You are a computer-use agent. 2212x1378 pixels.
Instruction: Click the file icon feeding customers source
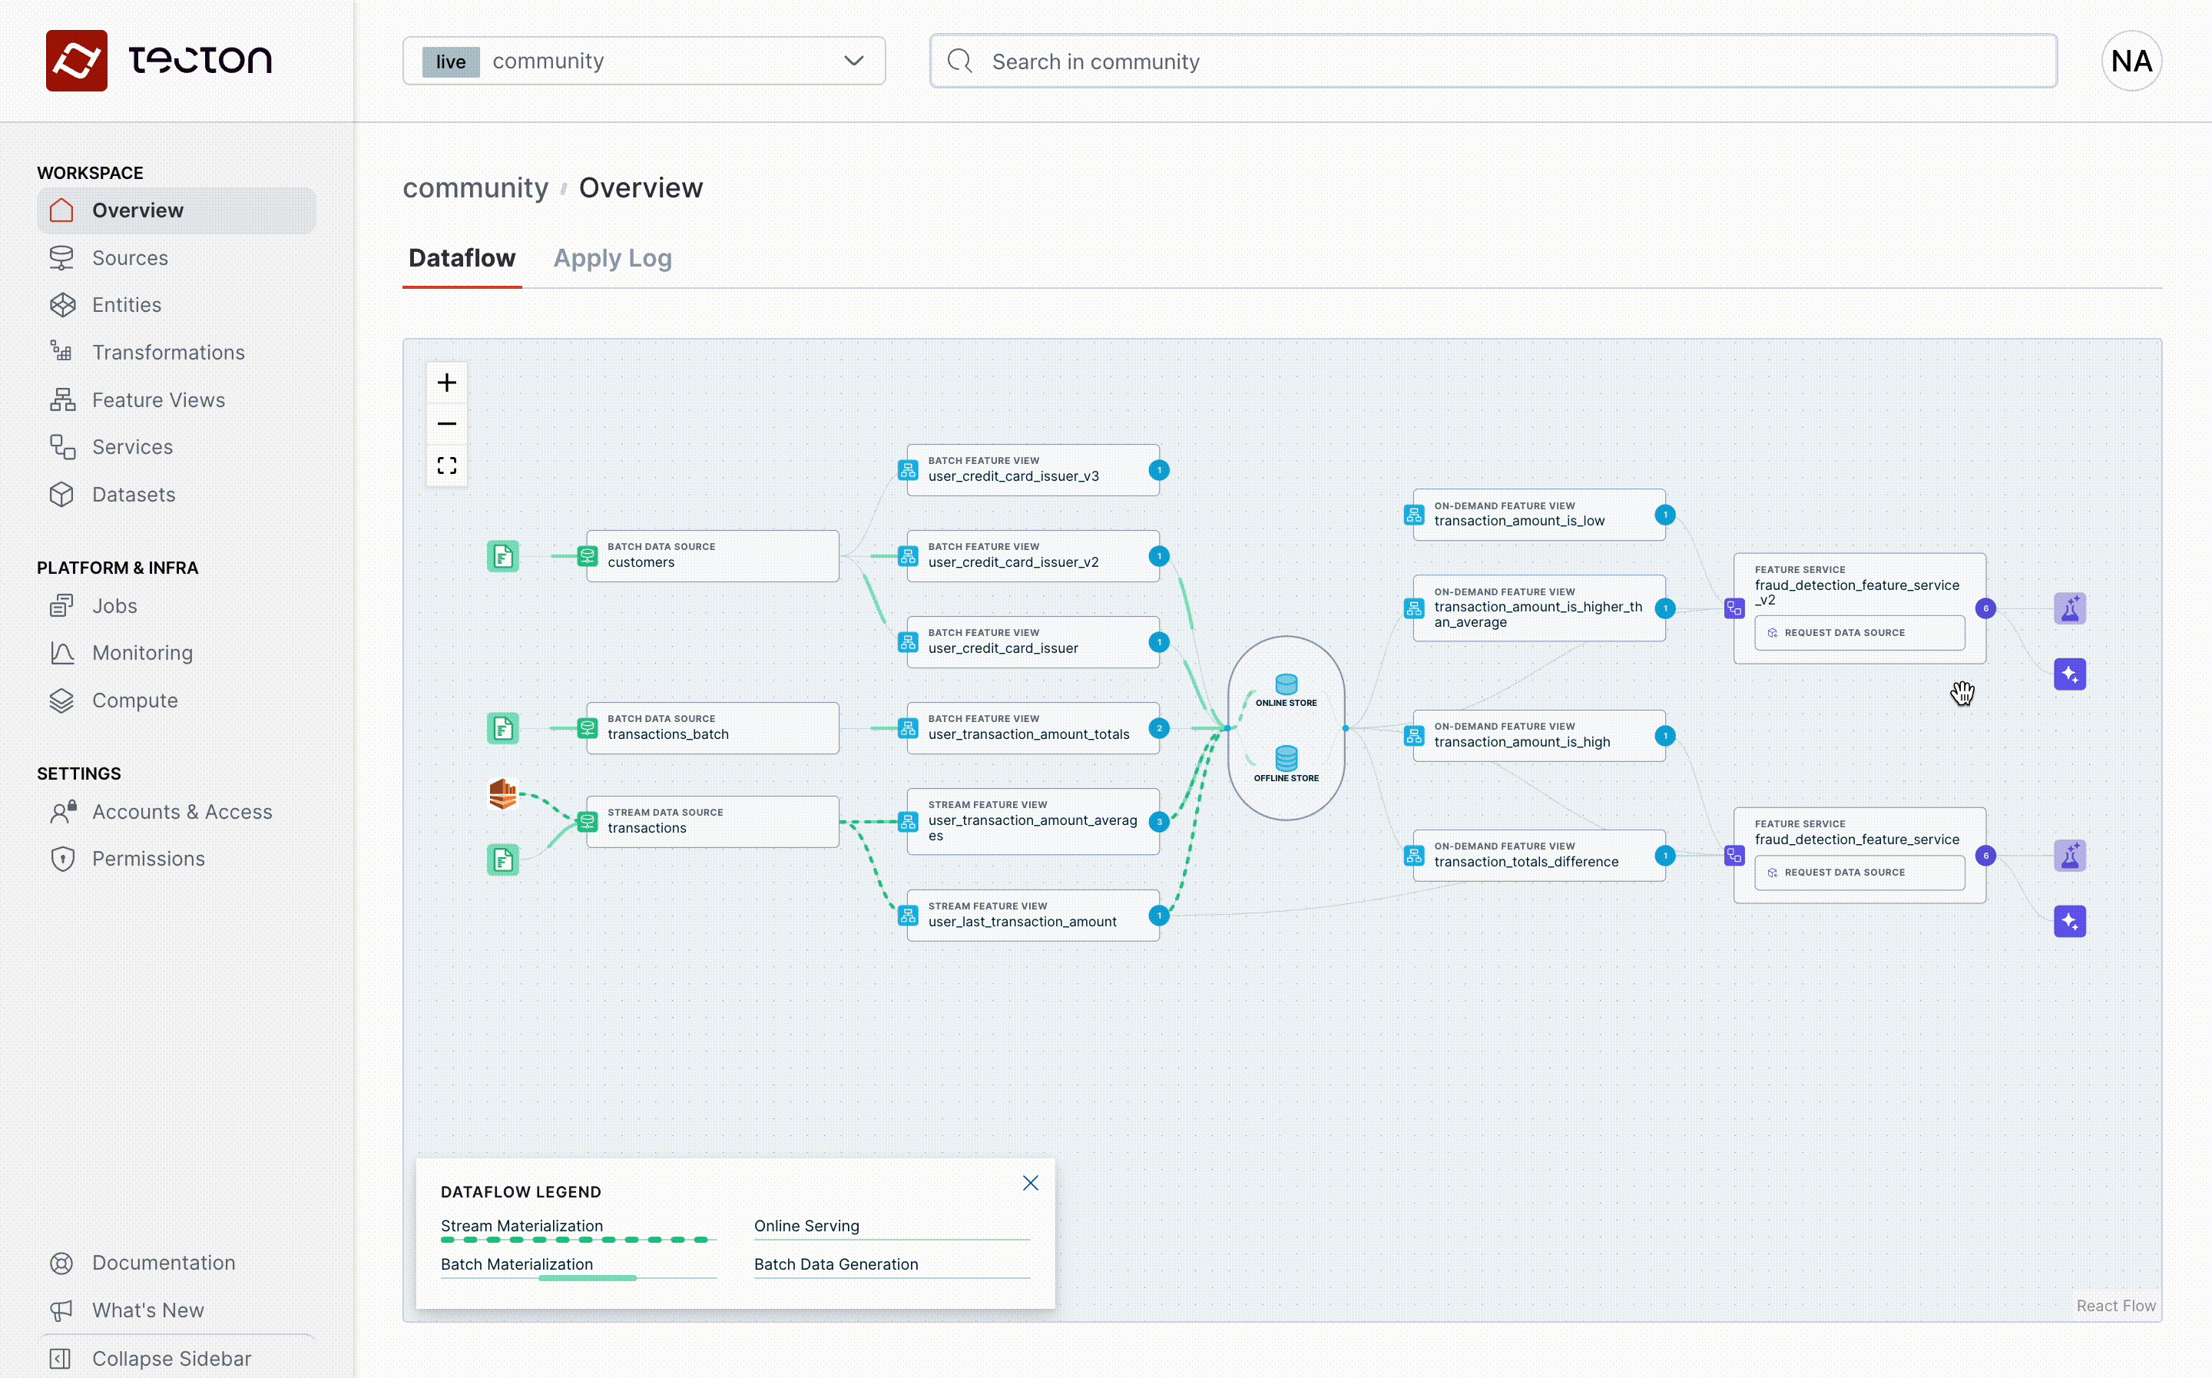point(503,556)
